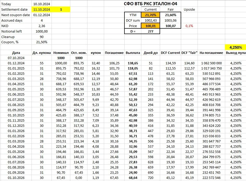
Task: Select the date cell 01.12.2025
Action: pyautogui.click(x=16, y=126)
